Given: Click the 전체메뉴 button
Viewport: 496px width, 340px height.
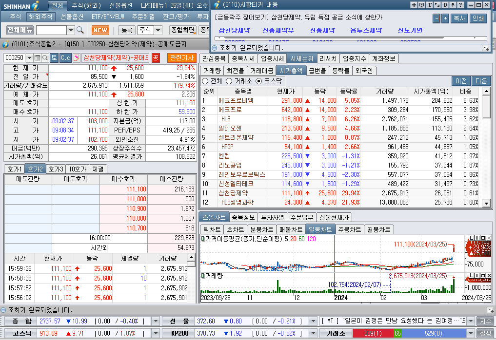Looking at the screenshot, I should [x=20, y=30].
